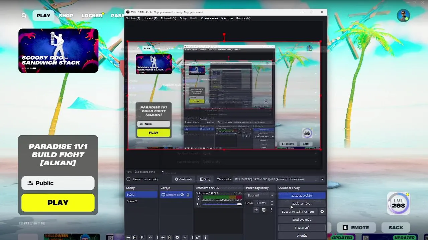428x240 pixels.
Task: Toggle lock on Záznam source
Action: point(188,195)
